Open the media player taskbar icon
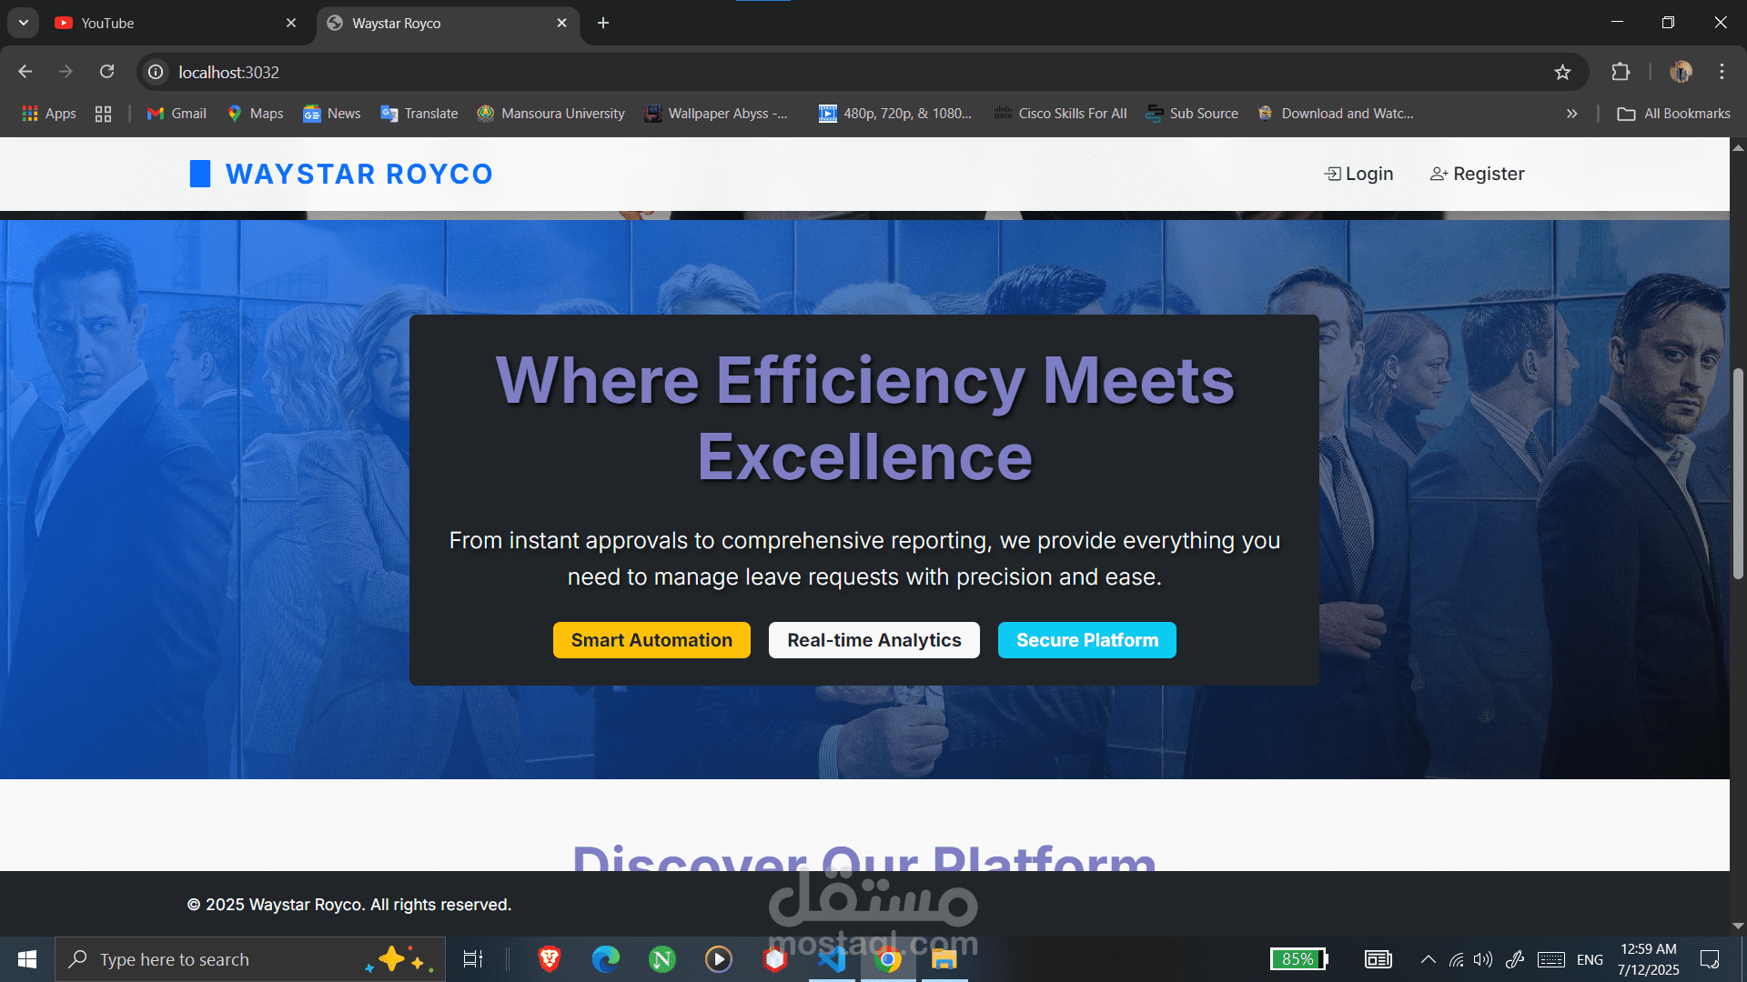 [x=719, y=959]
